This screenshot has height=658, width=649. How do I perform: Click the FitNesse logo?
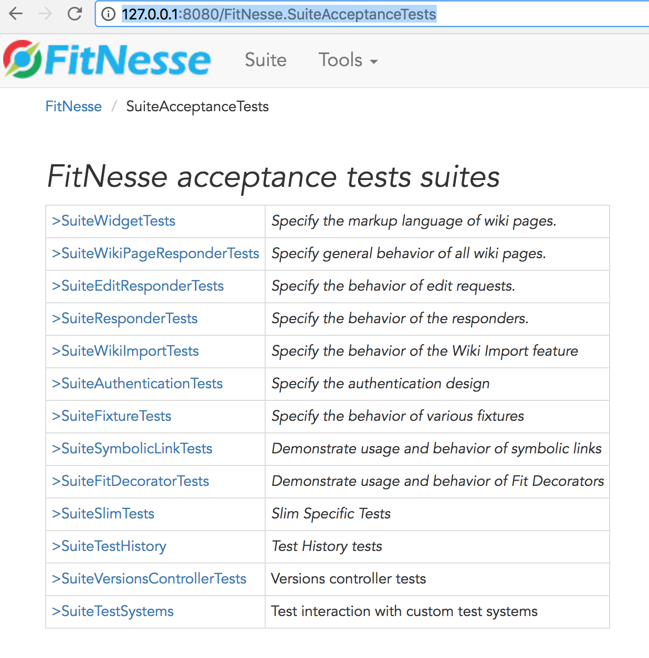coord(107,59)
